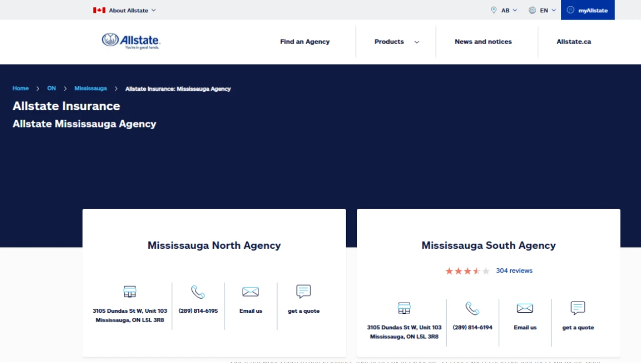Open the AB province selector
This screenshot has height=363, width=641.
coord(504,10)
